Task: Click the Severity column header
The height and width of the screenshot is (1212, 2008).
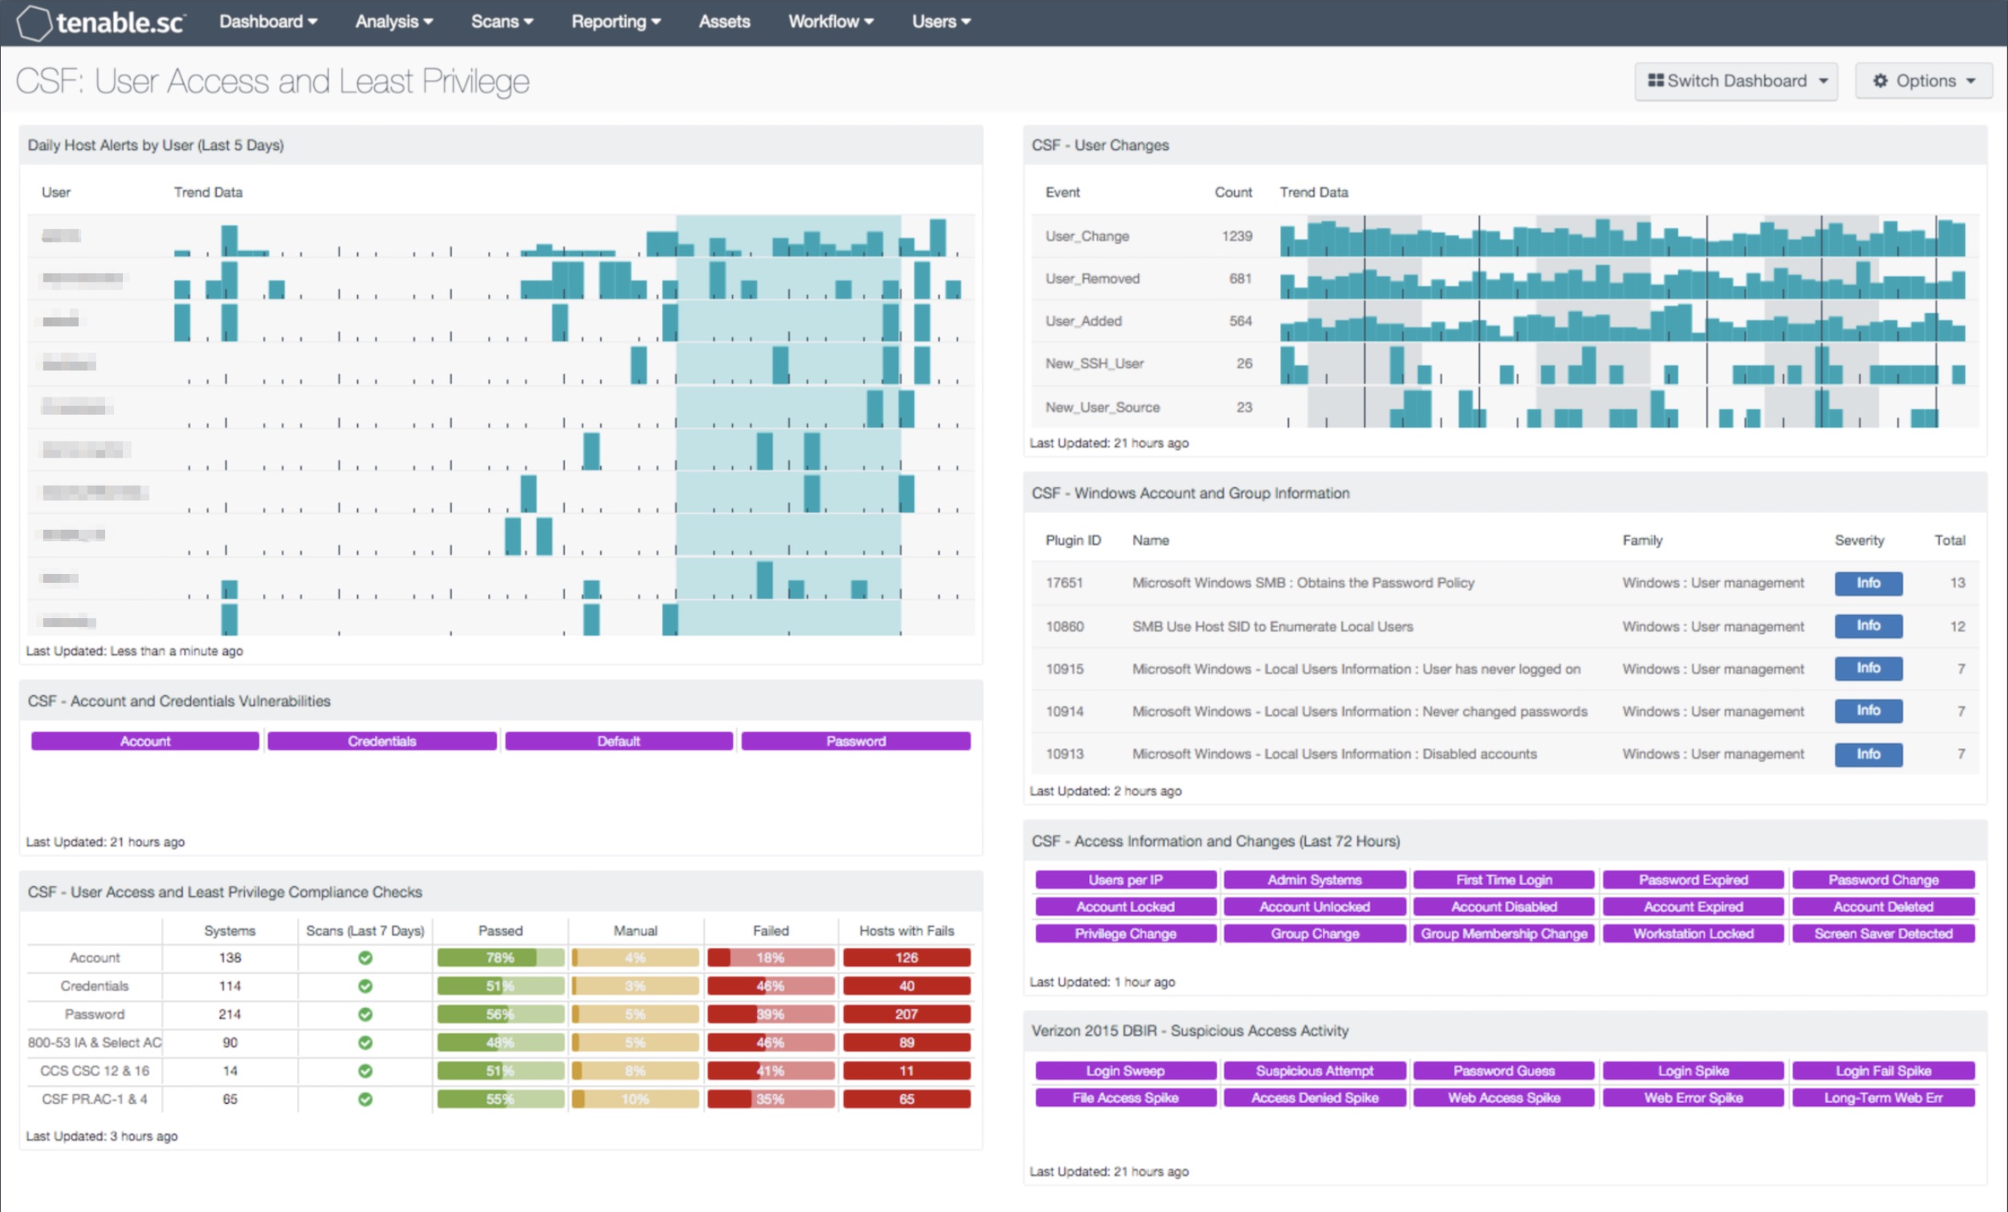Action: pos(1859,540)
